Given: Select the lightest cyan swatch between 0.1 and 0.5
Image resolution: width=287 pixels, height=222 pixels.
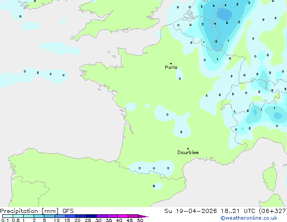Looking at the screenshot, I should [x=8, y=216].
